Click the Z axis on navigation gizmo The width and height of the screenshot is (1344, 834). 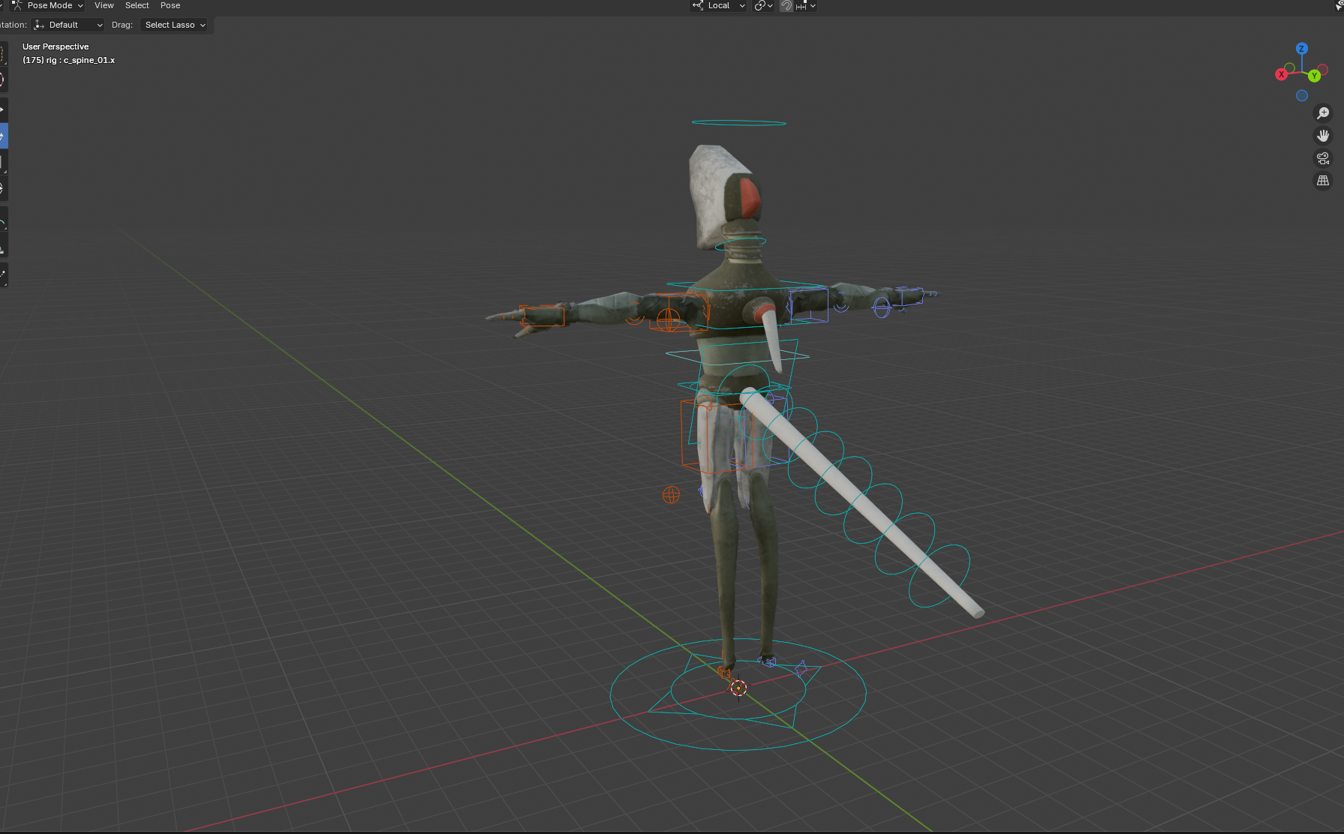pos(1302,48)
